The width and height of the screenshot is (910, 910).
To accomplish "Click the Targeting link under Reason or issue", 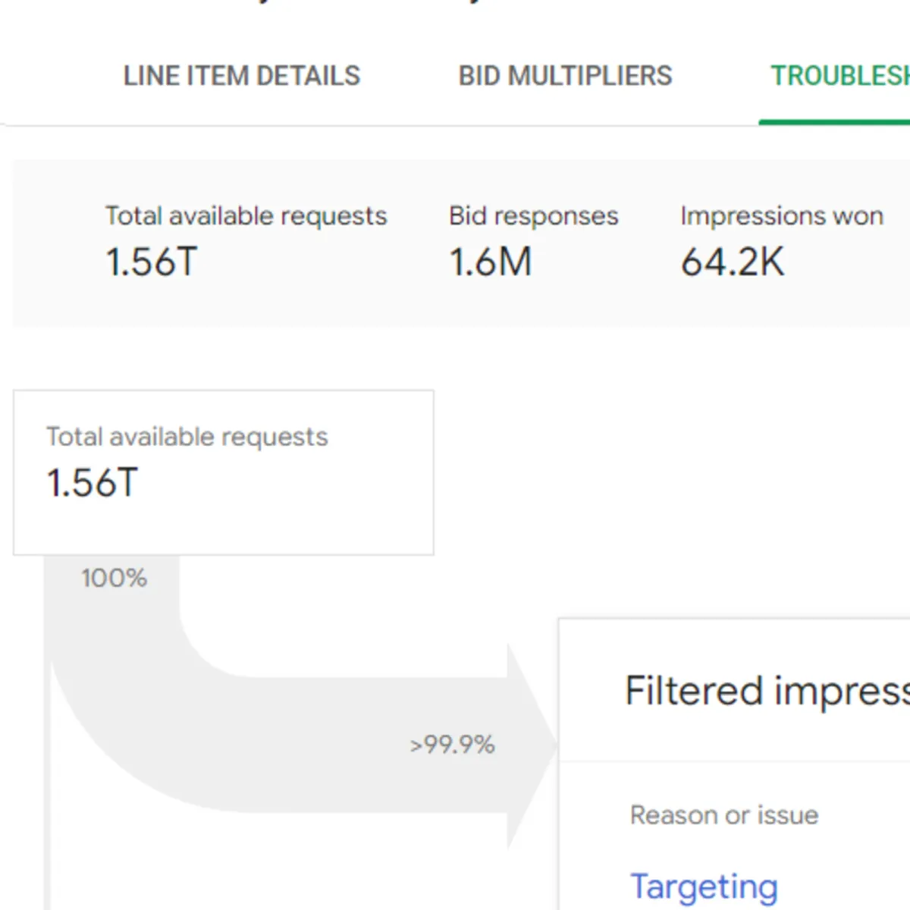I will (x=704, y=886).
